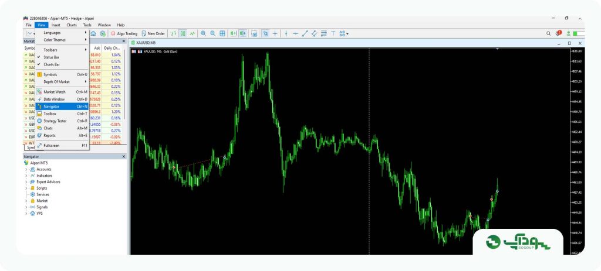Draw a vertical line on chart
Screen dimensions: 601x271
(x=286, y=33)
